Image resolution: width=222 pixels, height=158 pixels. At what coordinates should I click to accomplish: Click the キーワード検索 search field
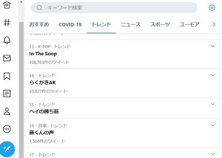click(x=114, y=8)
